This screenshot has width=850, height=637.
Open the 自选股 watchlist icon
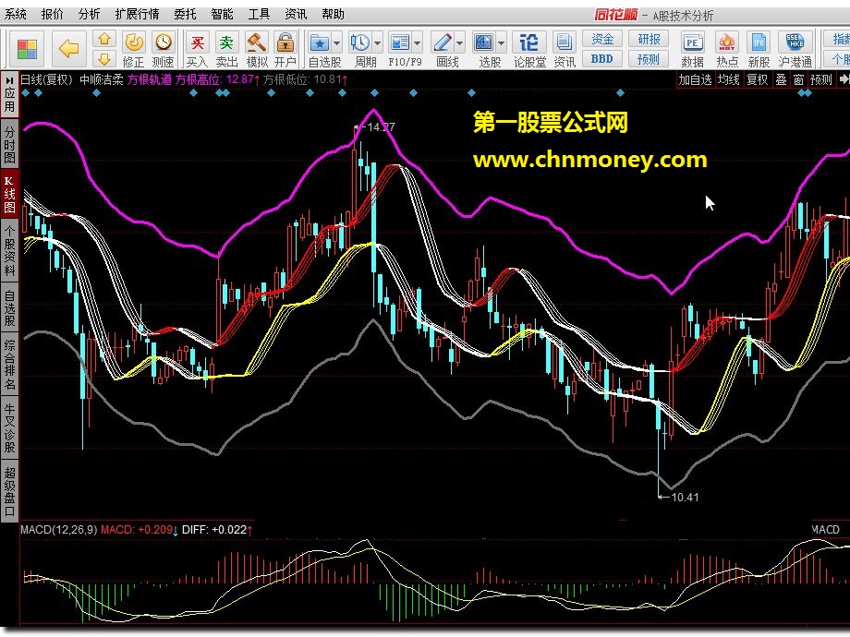[x=320, y=49]
